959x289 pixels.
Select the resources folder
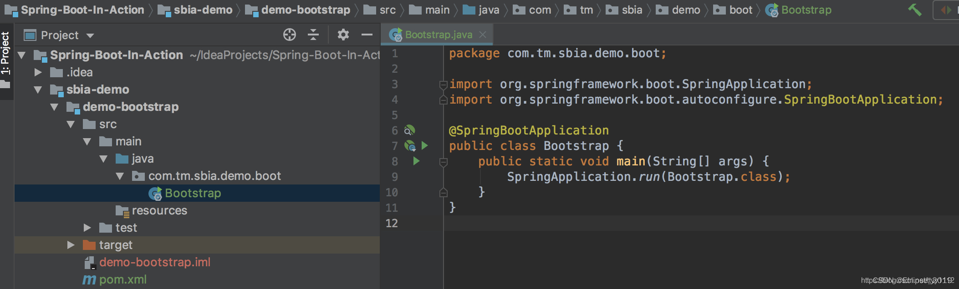click(x=197, y=210)
